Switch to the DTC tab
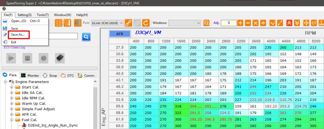 click(67, 75)
